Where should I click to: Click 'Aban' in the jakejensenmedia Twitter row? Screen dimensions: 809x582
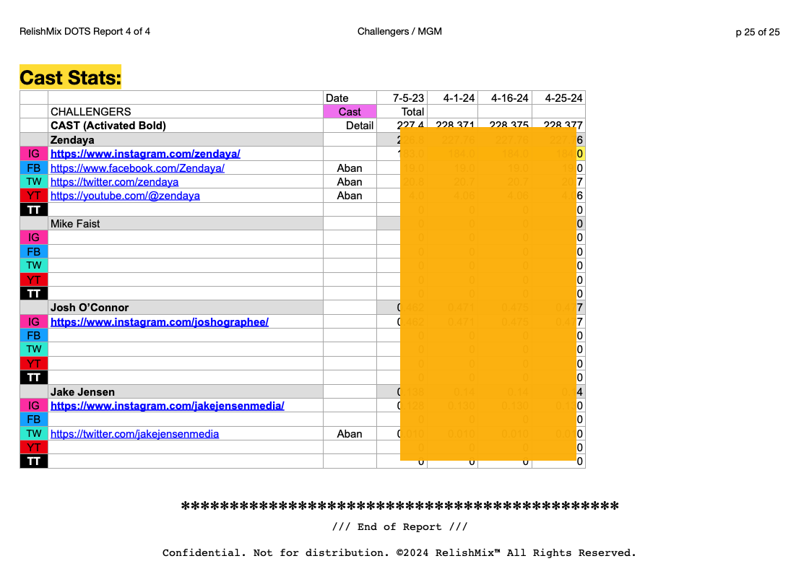(350, 434)
